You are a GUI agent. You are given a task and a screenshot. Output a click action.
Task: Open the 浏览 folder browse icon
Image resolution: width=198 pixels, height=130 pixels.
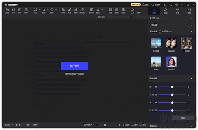[x=7, y=11]
